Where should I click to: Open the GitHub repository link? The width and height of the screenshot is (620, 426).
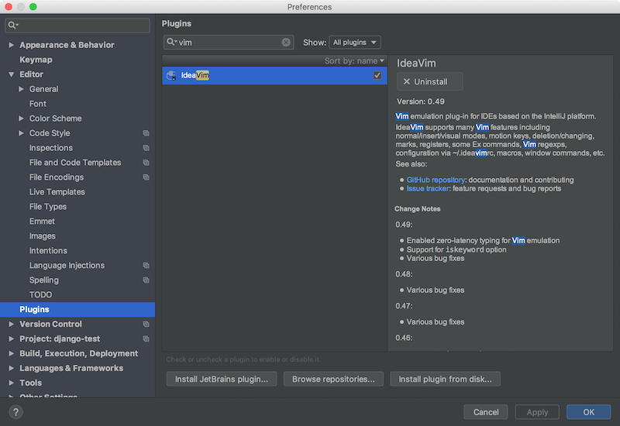tap(436, 180)
